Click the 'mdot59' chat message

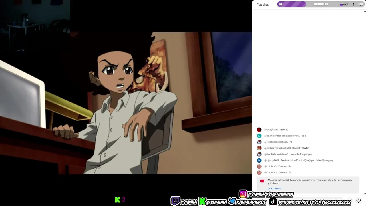pyautogui.click(x=284, y=130)
